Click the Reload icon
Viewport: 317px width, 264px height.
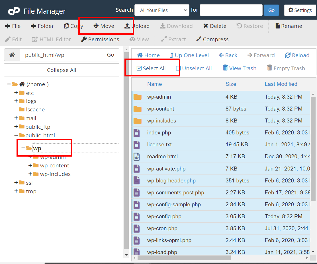click(288, 55)
